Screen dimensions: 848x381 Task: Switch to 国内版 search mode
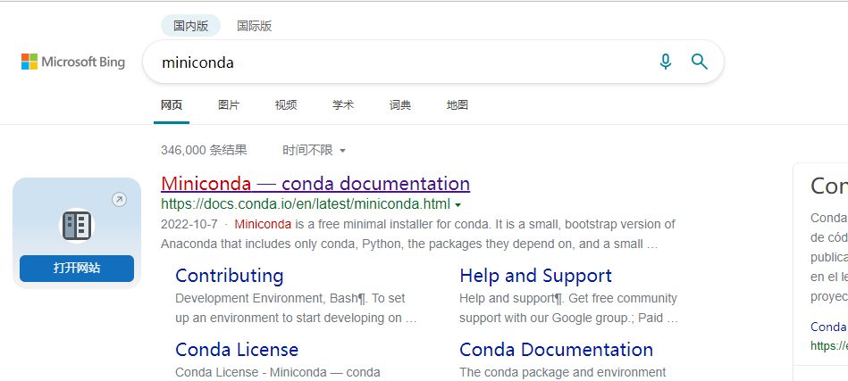tap(191, 26)
